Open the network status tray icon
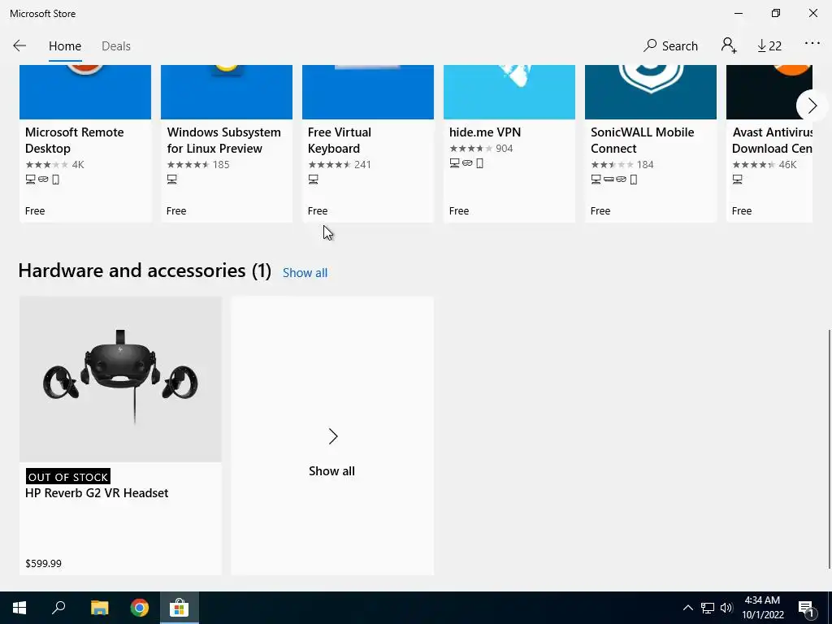The width and height of the screenshot is (832, 624). point(708,608)
